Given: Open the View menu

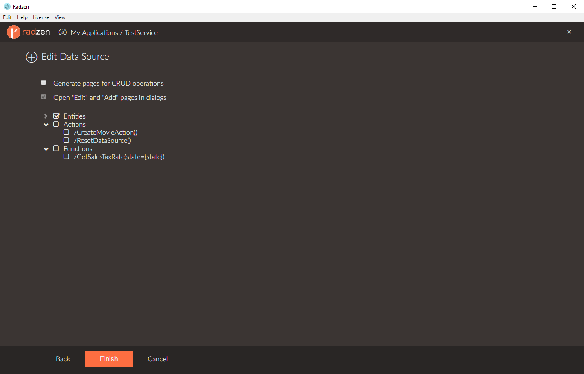Looking at the screenshot, I should tap(60, 17).
